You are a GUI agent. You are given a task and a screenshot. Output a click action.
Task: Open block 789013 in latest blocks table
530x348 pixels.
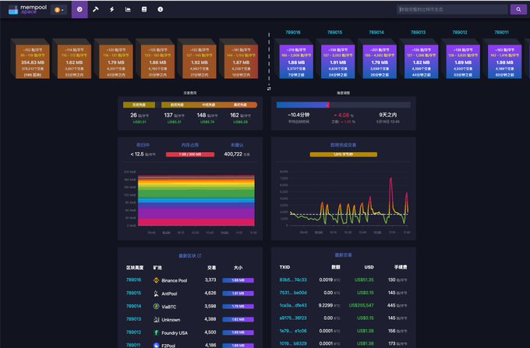(x=133, y=319)
